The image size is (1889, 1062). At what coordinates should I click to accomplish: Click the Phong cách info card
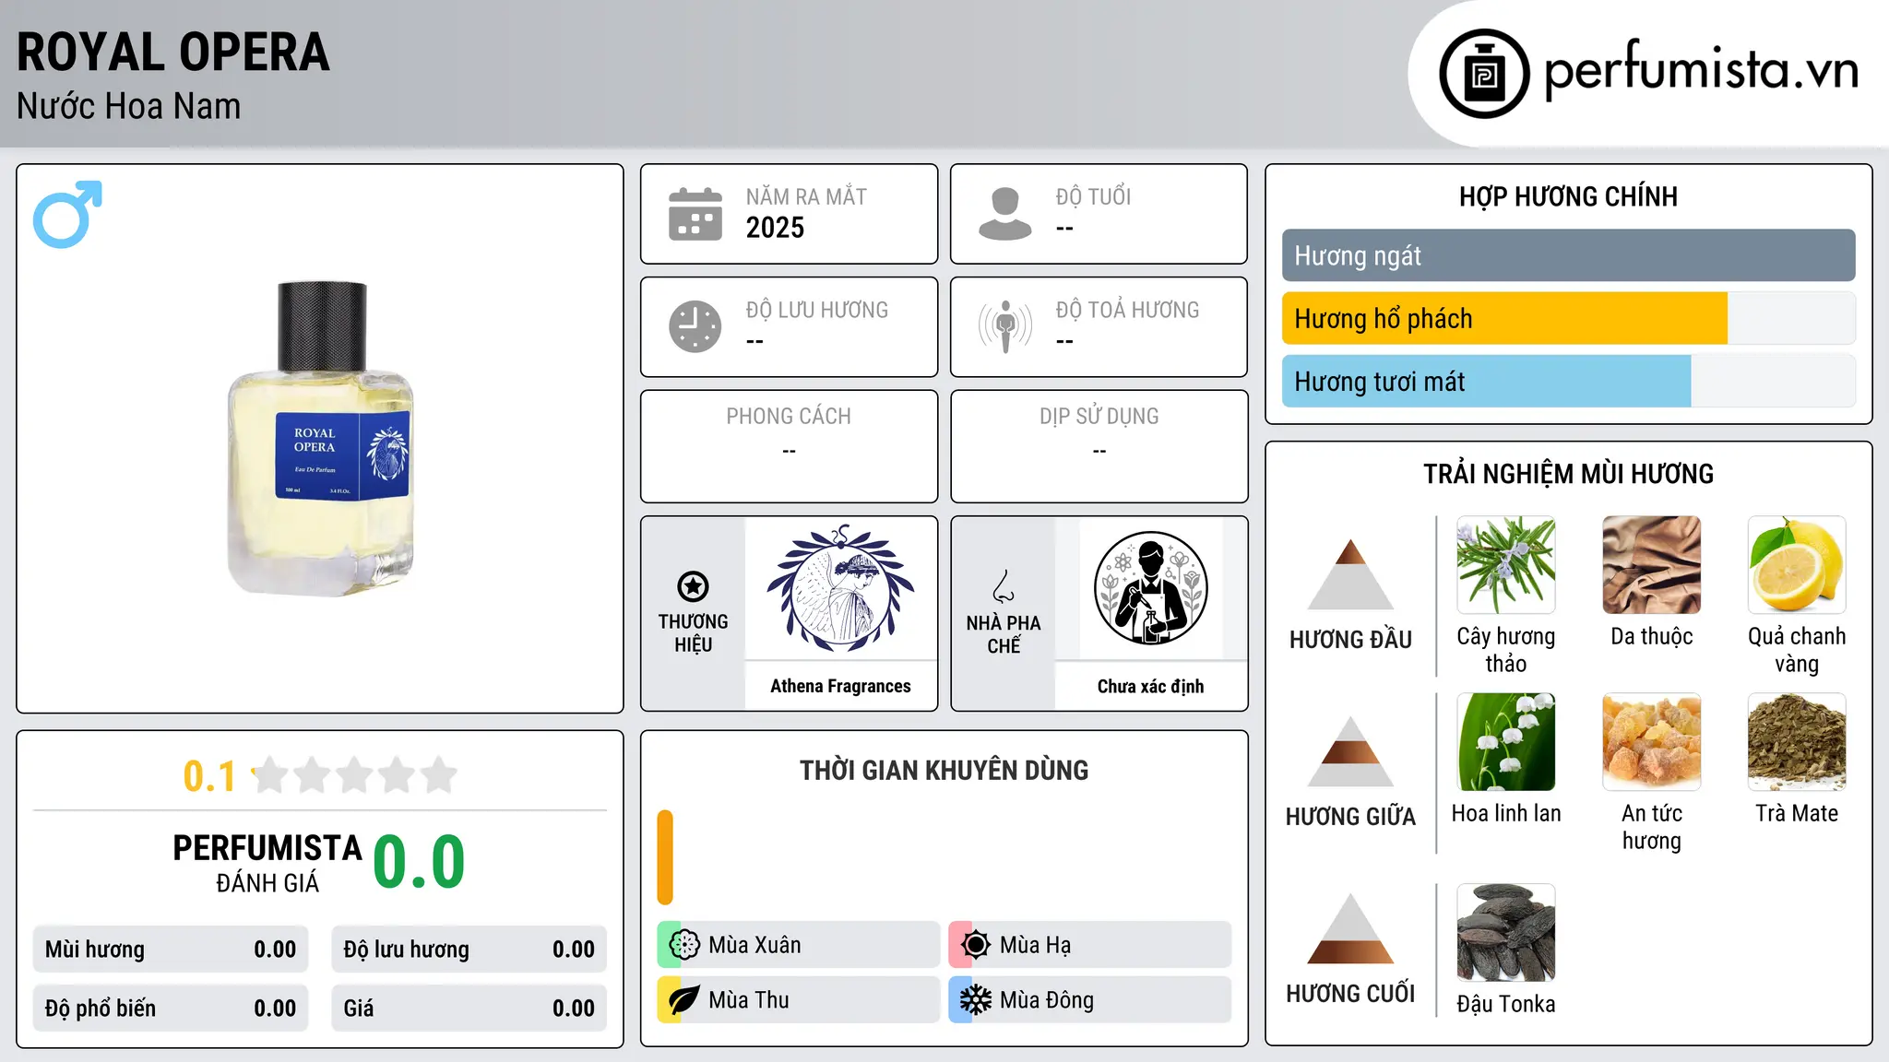click(x=790, y=446)
